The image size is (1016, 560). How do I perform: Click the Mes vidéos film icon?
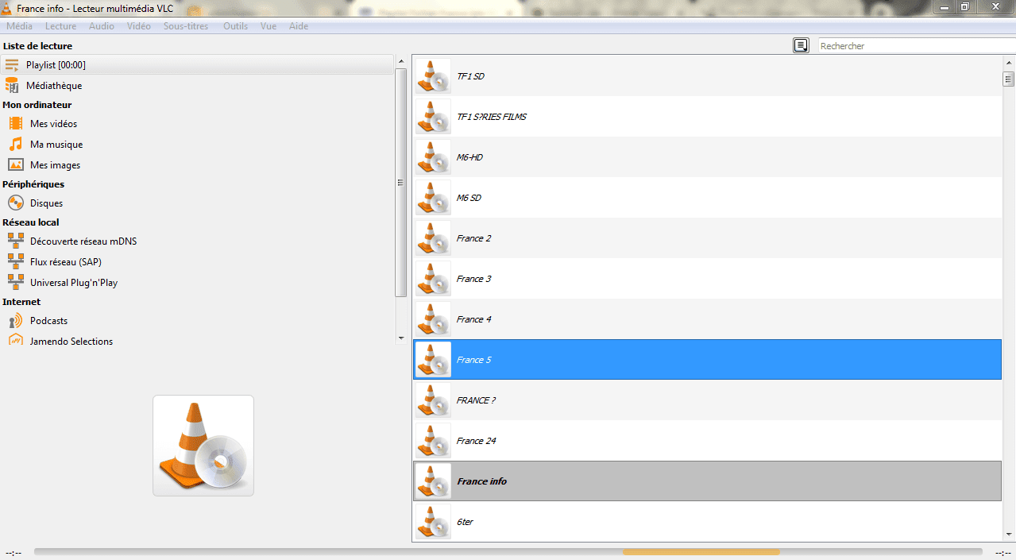[x=16, y=123]
